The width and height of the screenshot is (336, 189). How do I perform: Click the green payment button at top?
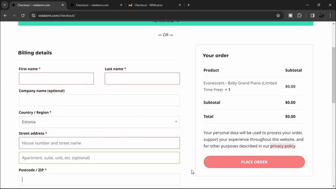166,23
